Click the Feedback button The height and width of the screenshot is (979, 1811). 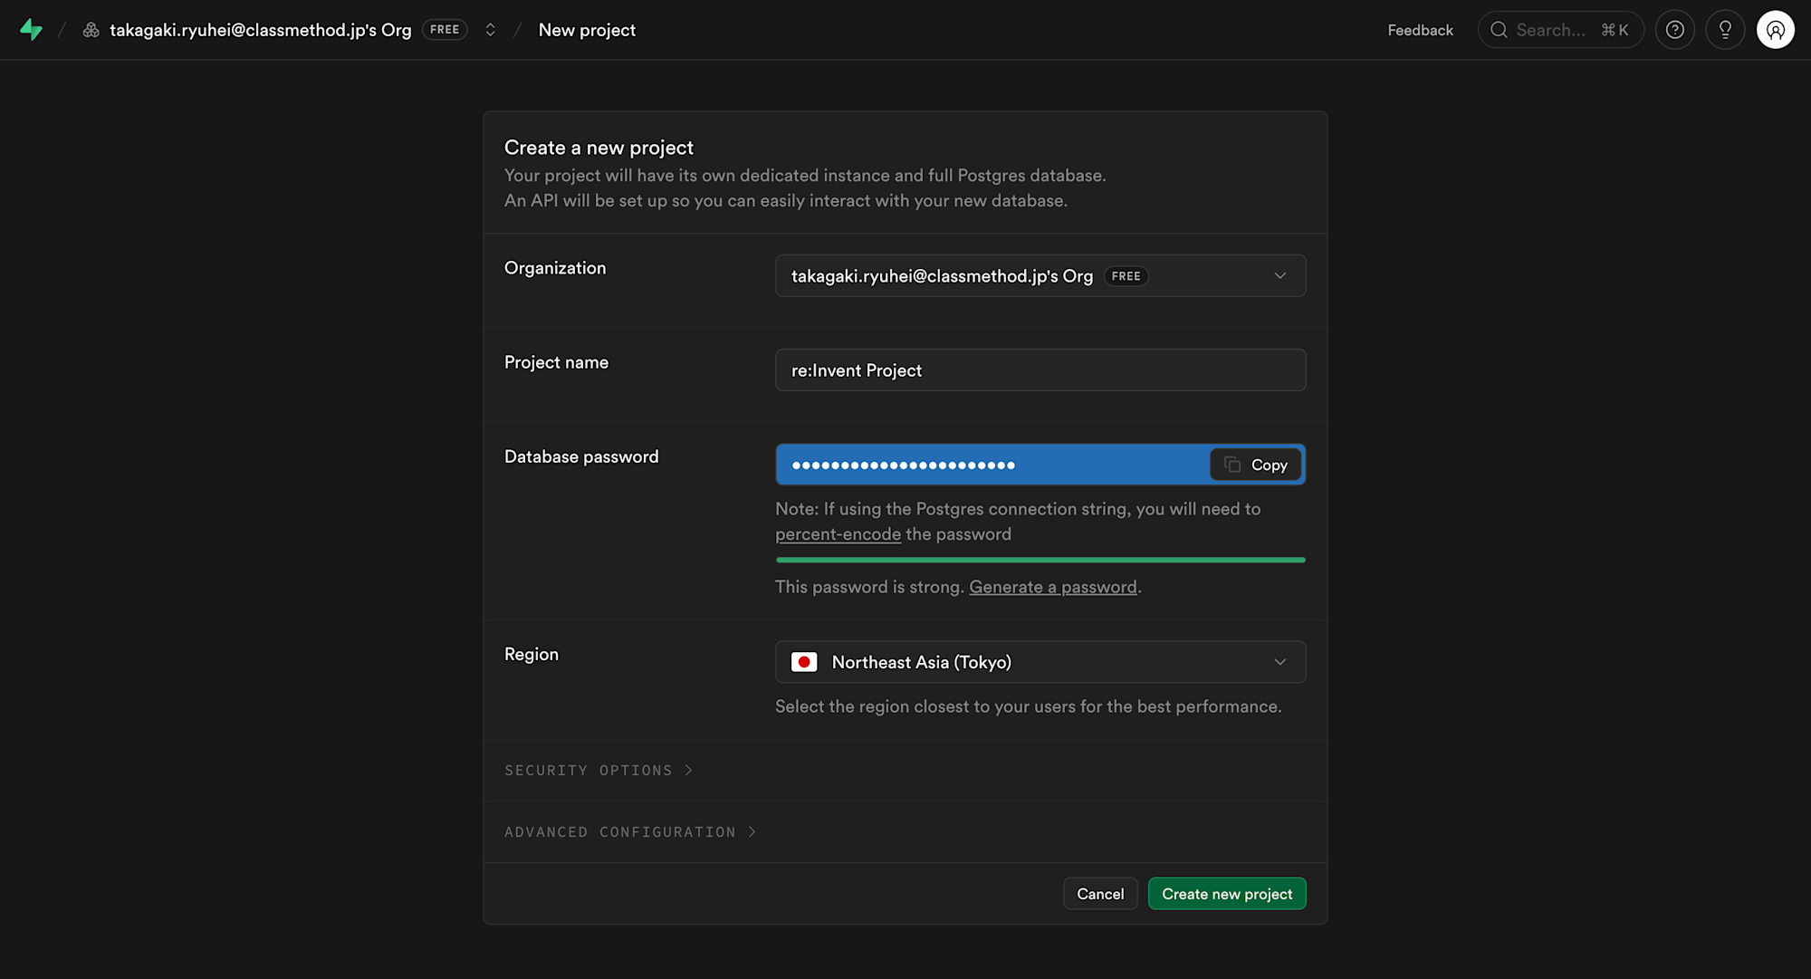1420,30
